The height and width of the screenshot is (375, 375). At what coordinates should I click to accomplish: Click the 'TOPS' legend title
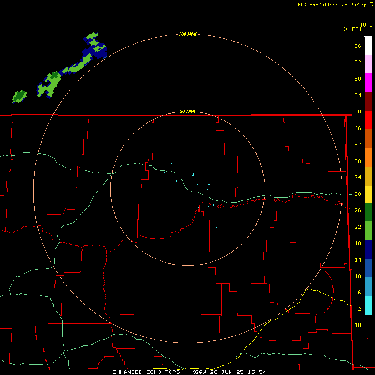(366, 25)
